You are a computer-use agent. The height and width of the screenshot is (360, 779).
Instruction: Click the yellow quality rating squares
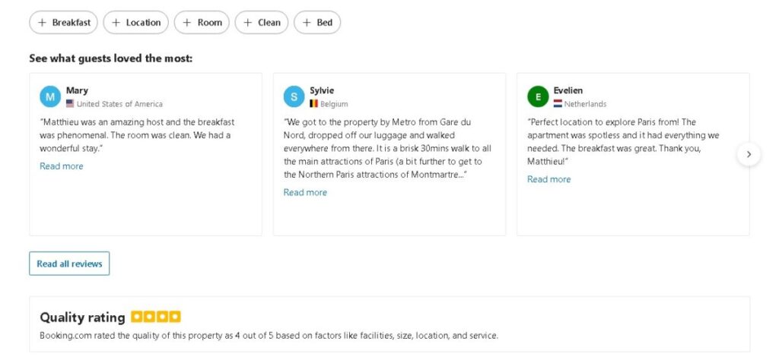point(156,317)
